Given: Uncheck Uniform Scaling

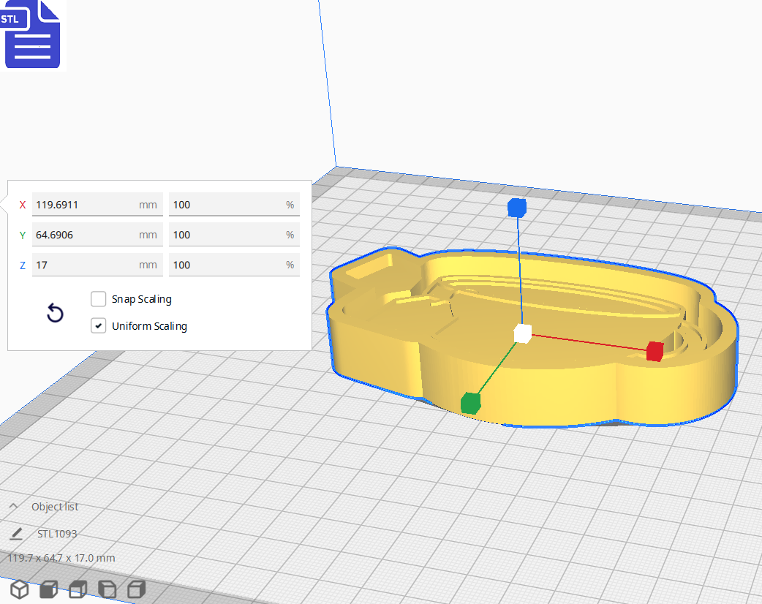Looking at the screenshot, I should 99,325.
